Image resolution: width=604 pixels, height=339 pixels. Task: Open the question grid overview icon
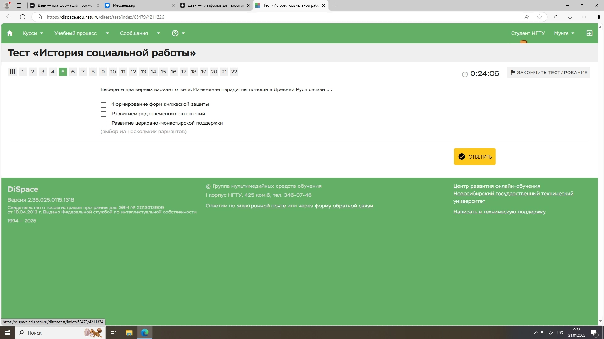point(13,72)
